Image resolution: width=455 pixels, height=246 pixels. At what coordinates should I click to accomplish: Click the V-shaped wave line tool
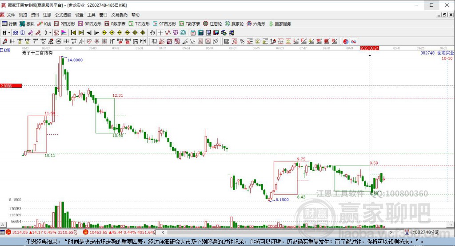click(193, 41)
